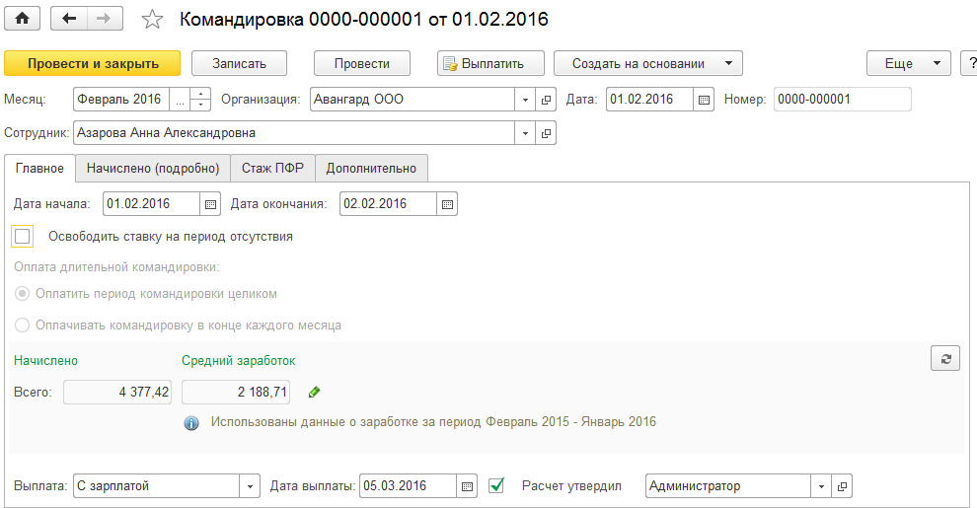Open the Сотрудник record link icon

pyautogui.click(x=546, y=133)
